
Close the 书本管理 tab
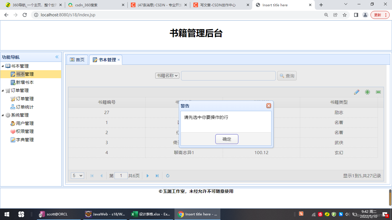[x=119, y=60]
